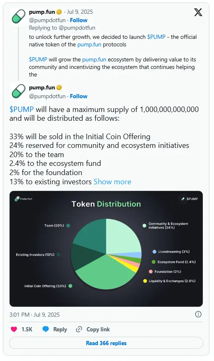Image resolution: width=214 pixels, height=361 pixels.
Task: Open tweet info circle icon
Action: 198,314
